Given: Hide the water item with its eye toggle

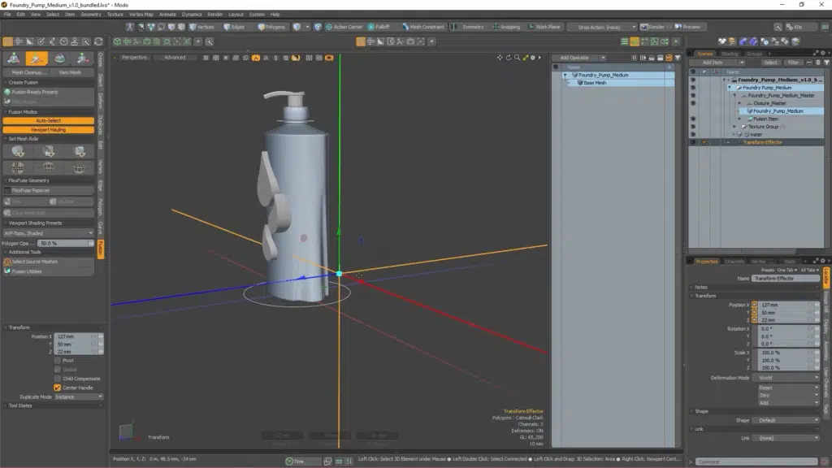Looking at the screenshot, I should [x=693, y=135].
